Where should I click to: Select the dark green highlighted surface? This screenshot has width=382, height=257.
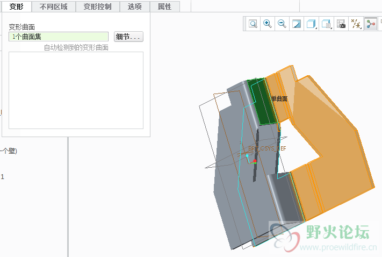(x=263, y=102)
